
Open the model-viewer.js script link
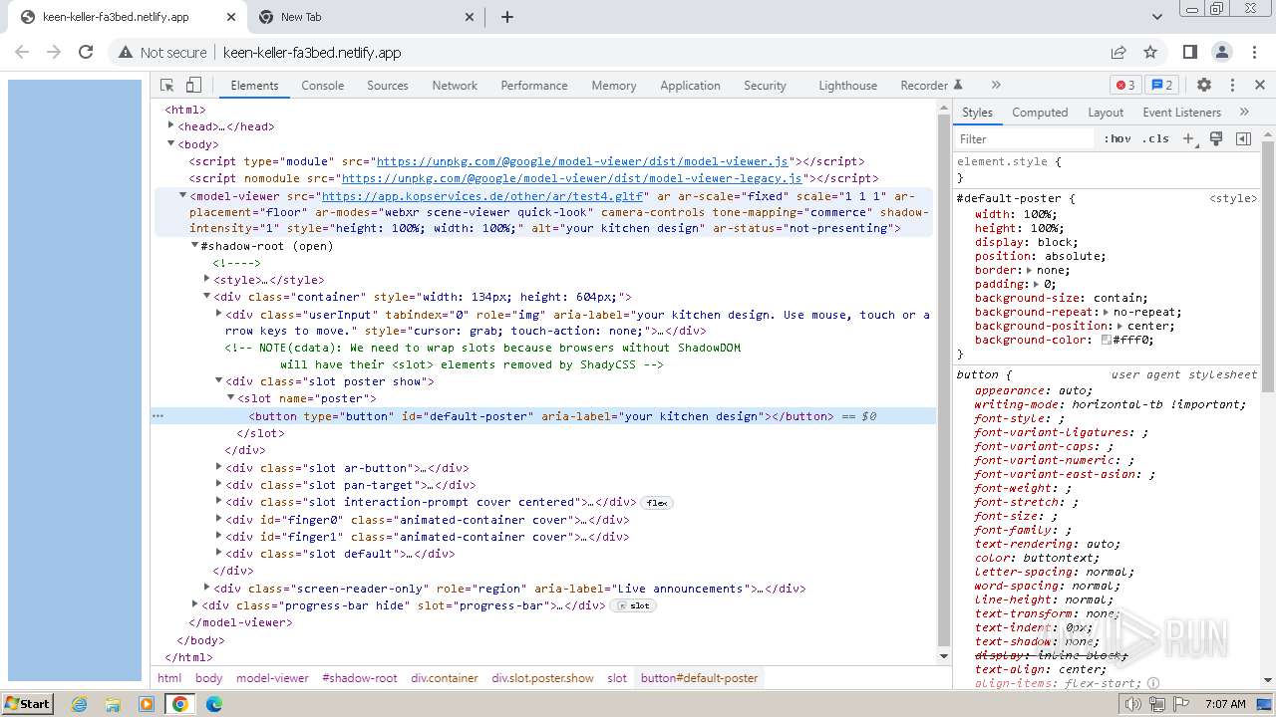[582, 161]
